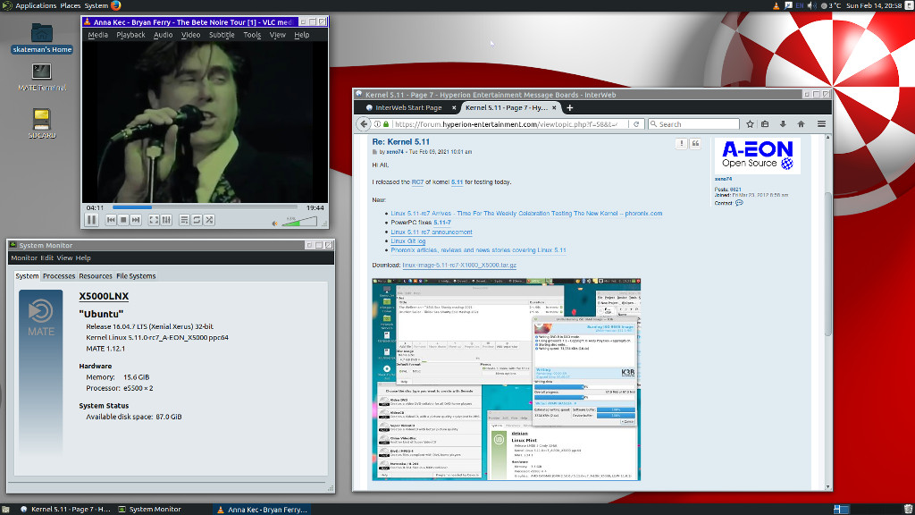Bookmark this page with star icon

(750, 124)
